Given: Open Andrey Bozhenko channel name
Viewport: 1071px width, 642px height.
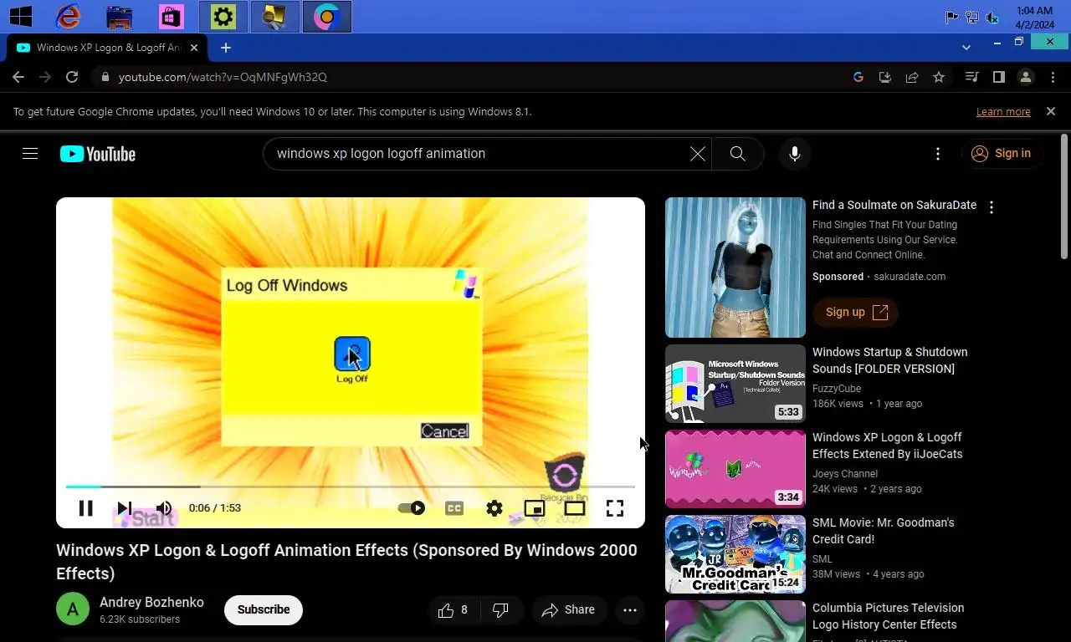Looking at the screenshot, I should click(x=151, y=602).
